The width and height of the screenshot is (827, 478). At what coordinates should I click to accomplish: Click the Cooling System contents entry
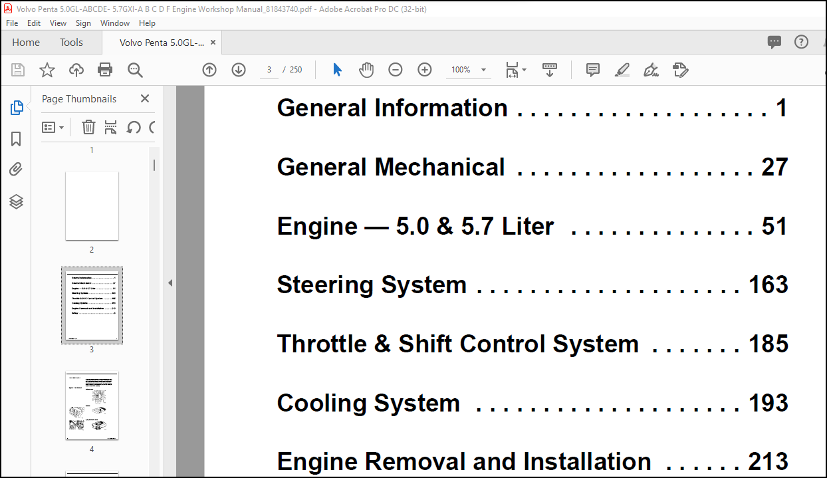click(x=532, y=403)
